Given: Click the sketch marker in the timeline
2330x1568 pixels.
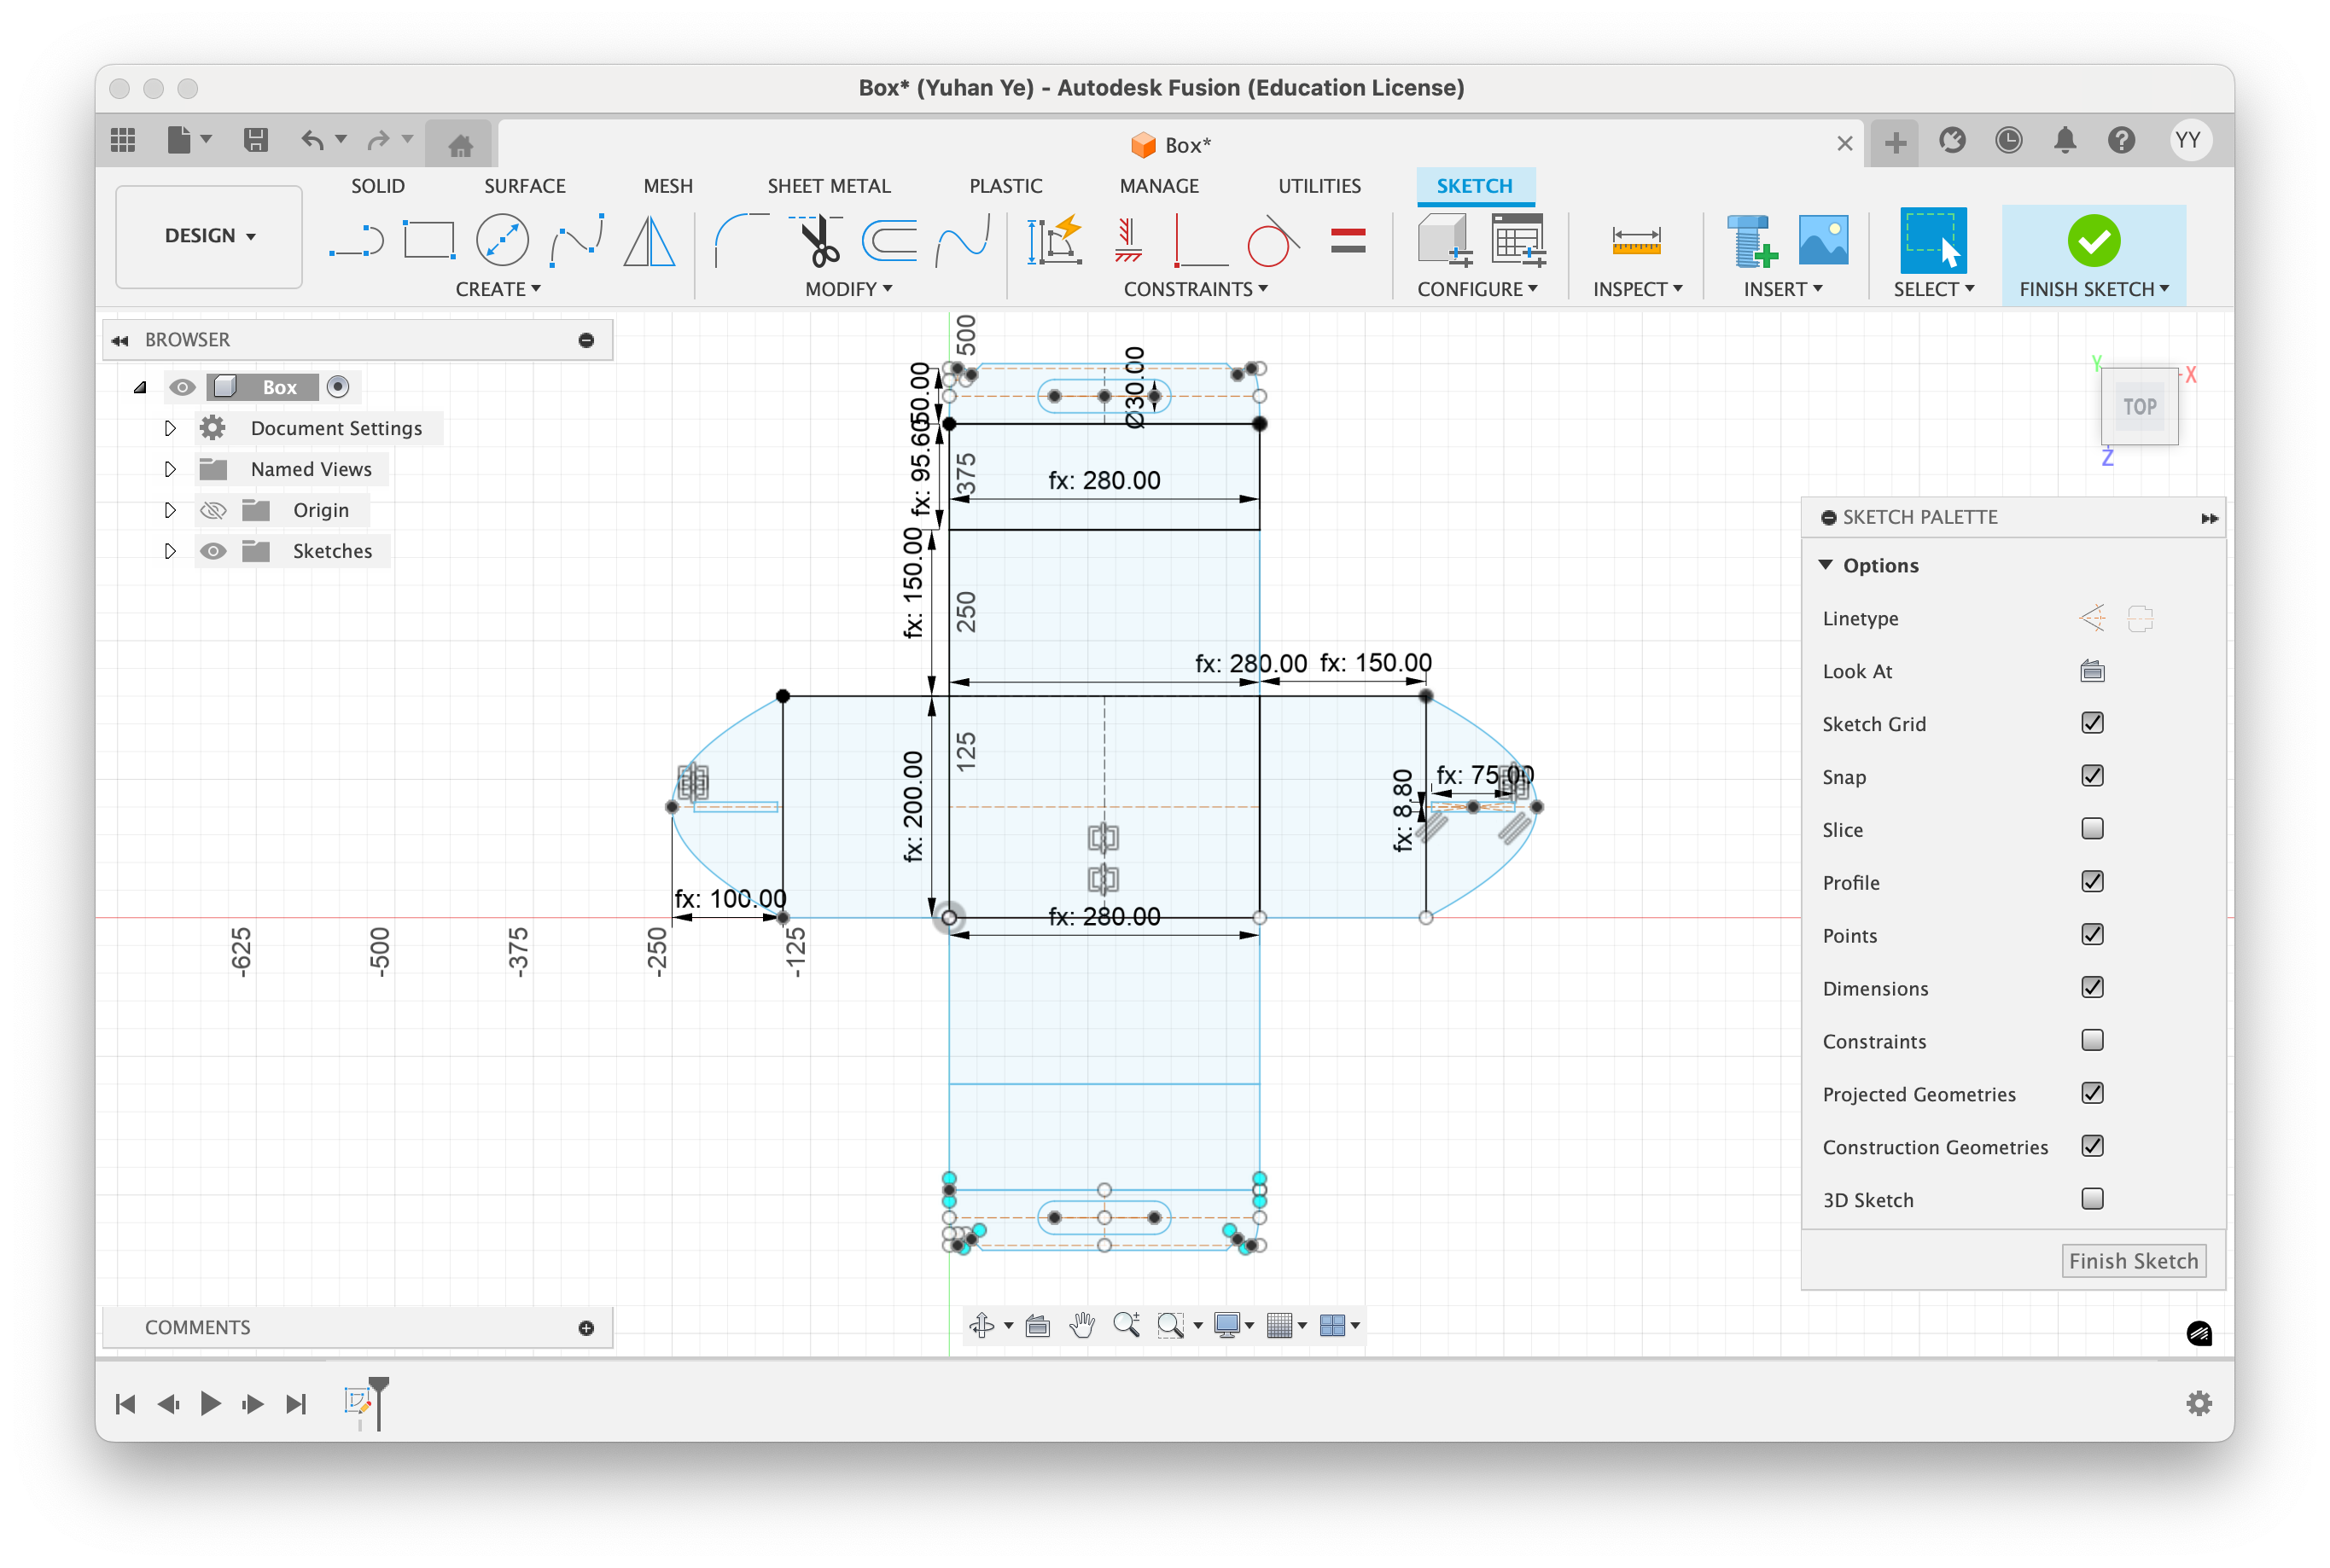Looking at the screenshot, I should (x=357, y=1402).
